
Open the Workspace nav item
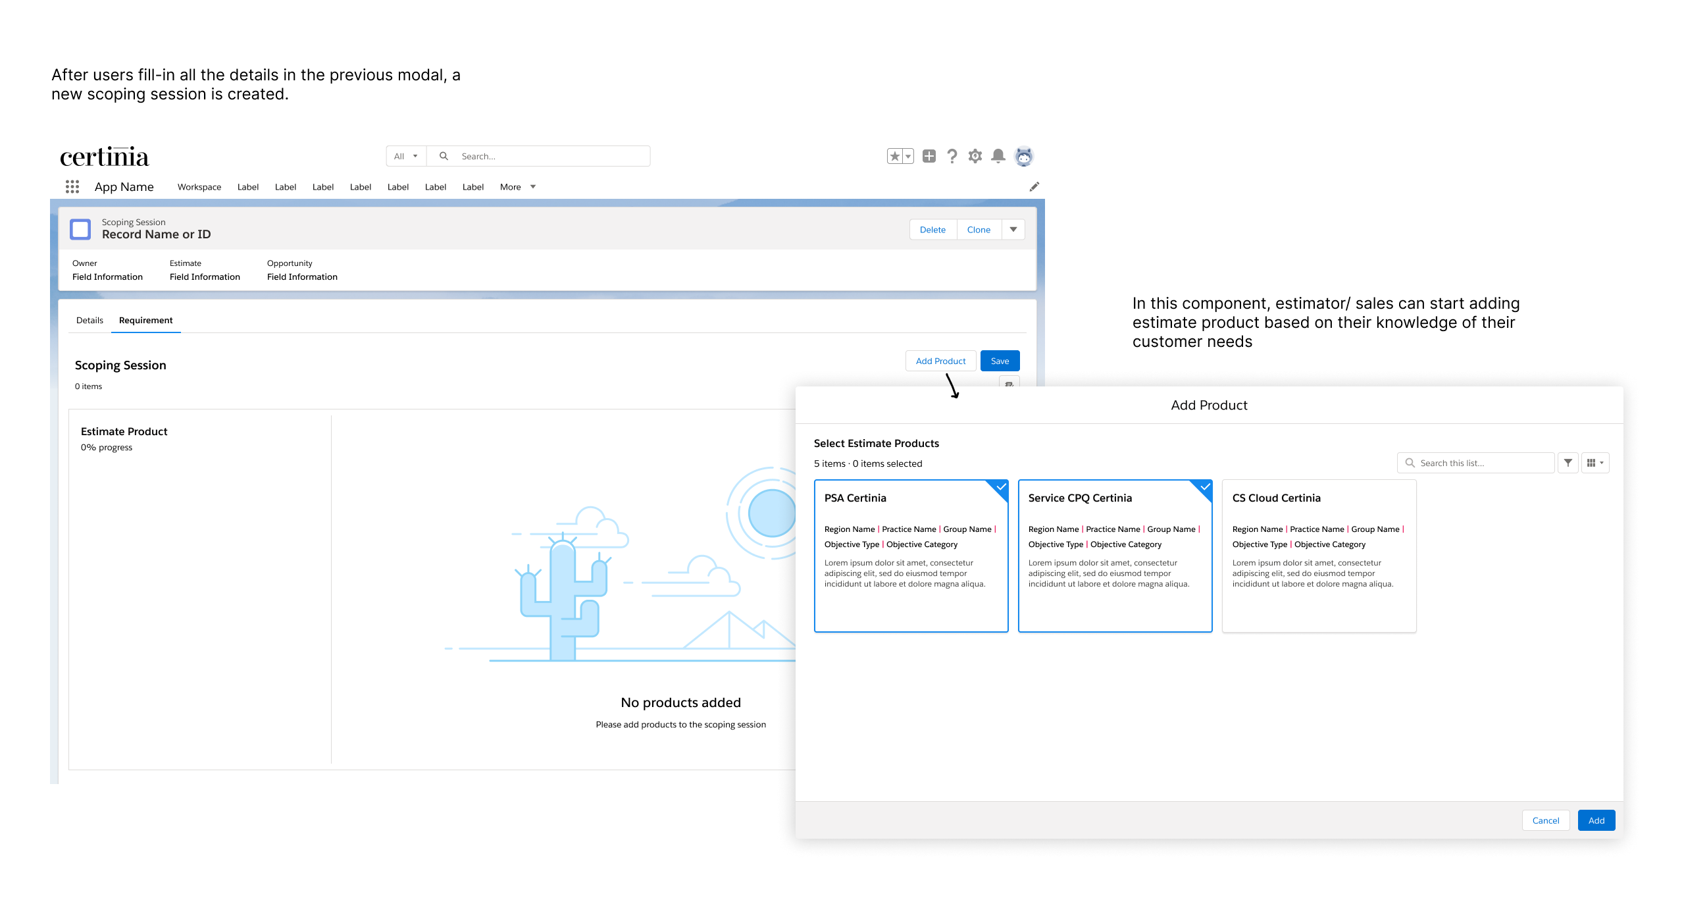[x=199, y=187]
